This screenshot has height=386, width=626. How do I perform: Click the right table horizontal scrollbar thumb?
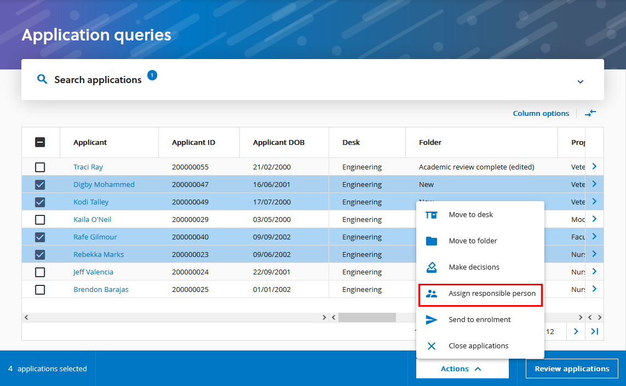click(367, 318)
